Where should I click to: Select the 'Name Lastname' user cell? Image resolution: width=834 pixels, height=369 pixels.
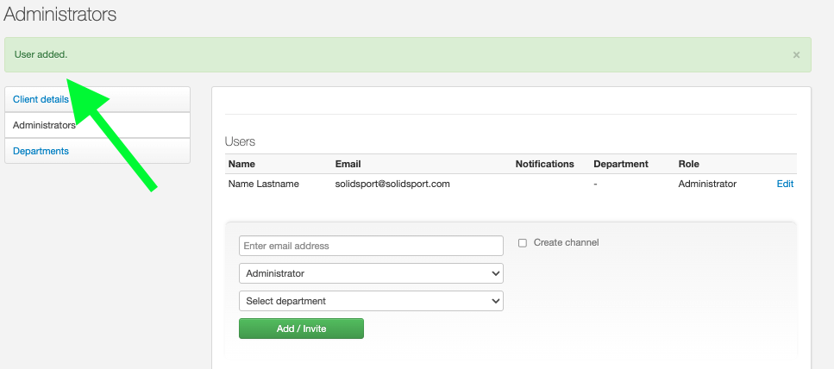[263, 184]
